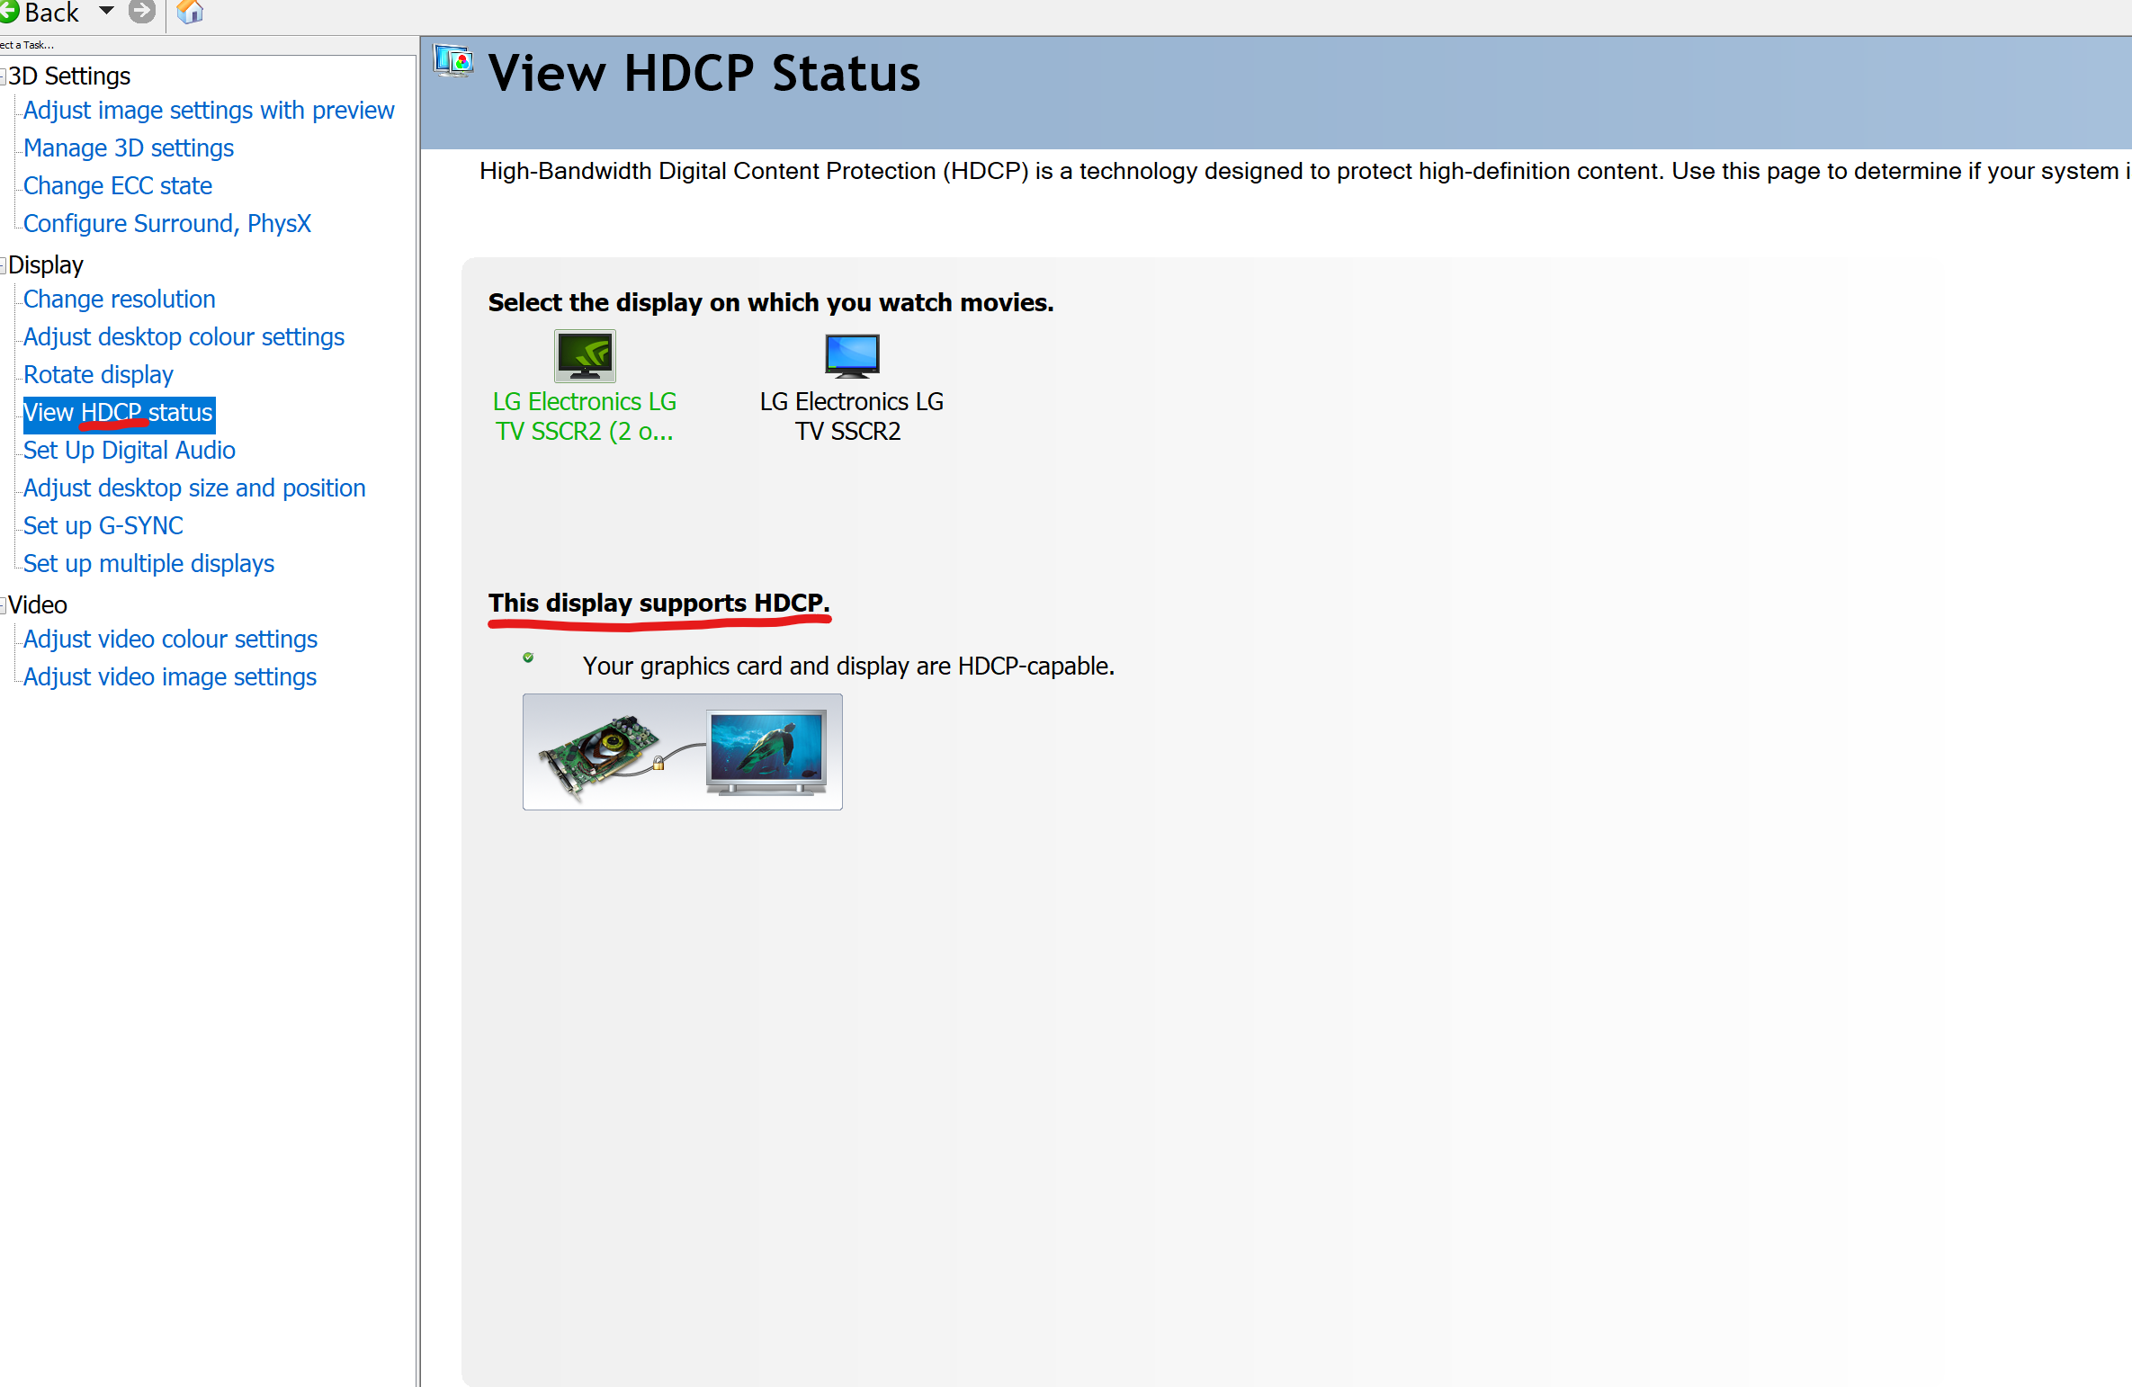This screenshot has height=1387, width=2132.
Task: Open Set up multiple displays
Action: pyautogui.click(x=148, y=564)
